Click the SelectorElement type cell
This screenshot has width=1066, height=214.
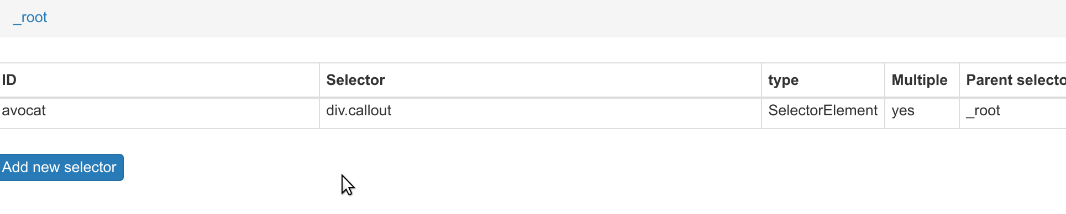822,111
